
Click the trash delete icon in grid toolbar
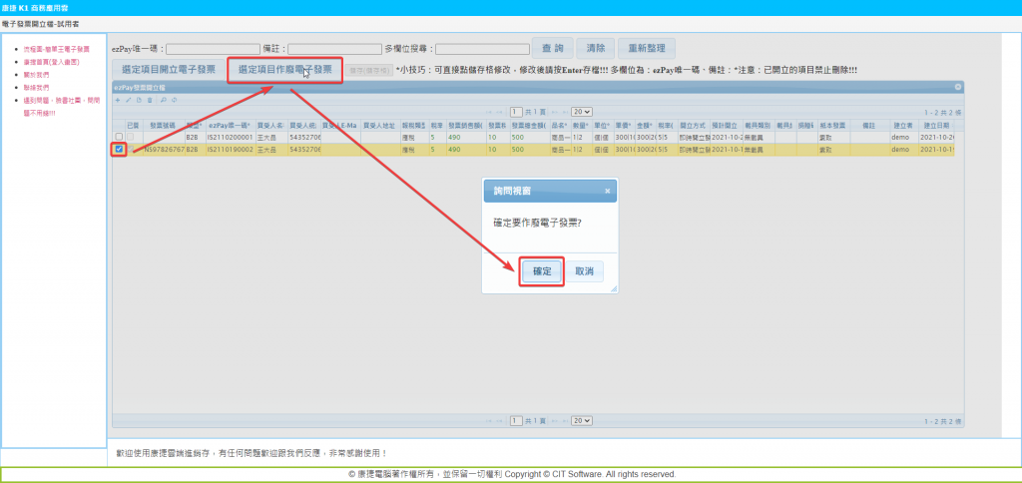click(150, 100)
